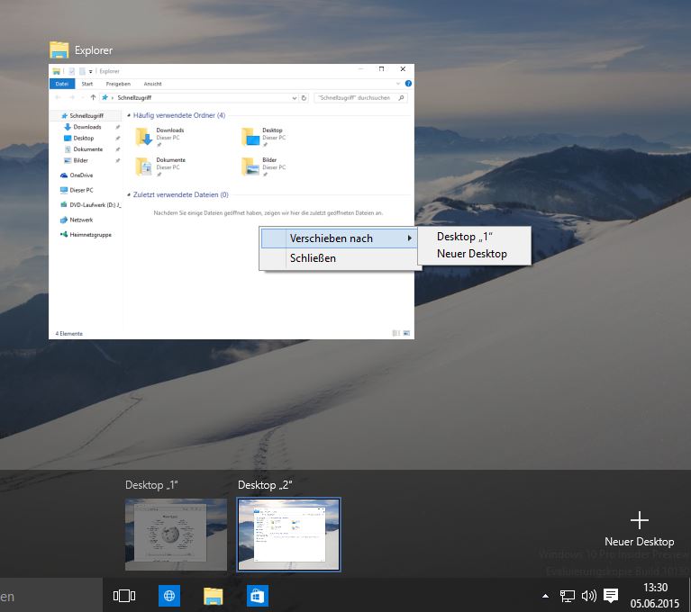Open the Bilder folder icon
The width and height of the screenshot is (691, 612).
(250, 166)
